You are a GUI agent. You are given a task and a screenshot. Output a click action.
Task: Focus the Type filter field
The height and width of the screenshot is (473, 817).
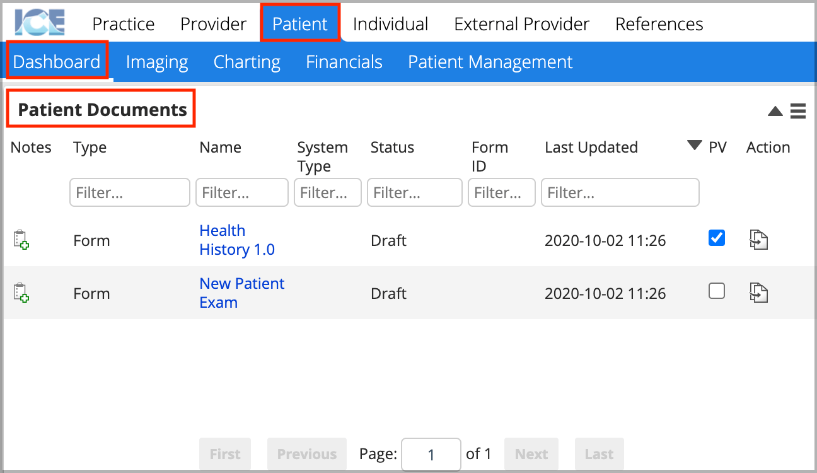click(x=130, y=192)
